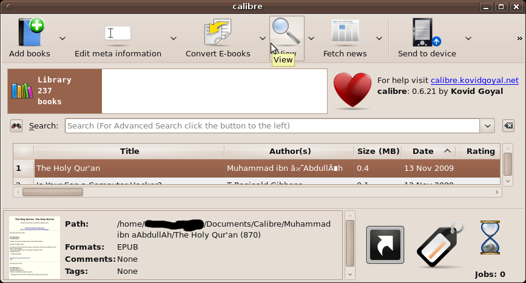The width and height of the screenshot is (526, 283).
Task: Click the red heart donate icon
Action: (x=352, y=91)
